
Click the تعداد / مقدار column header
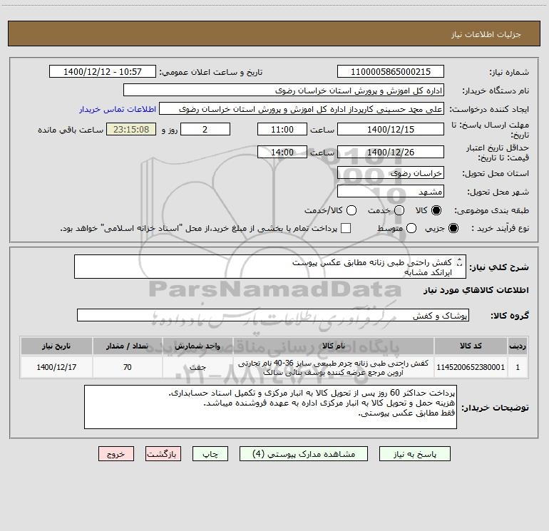click(127, 346)
